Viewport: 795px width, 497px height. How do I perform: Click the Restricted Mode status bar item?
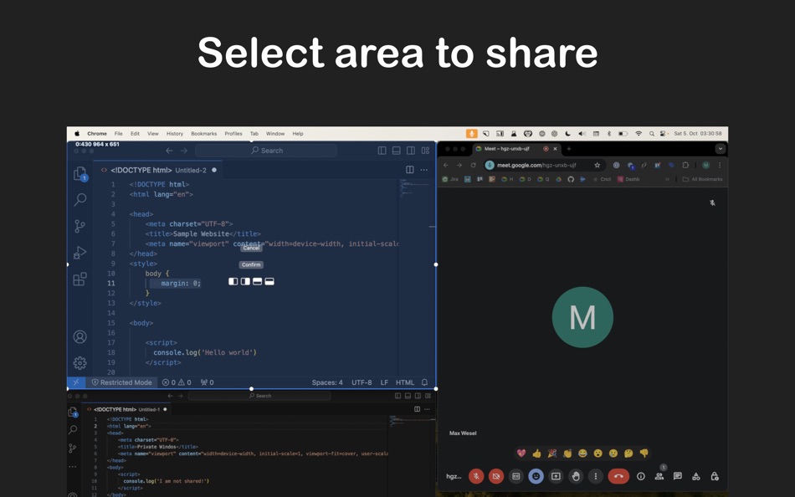[121, 382]
